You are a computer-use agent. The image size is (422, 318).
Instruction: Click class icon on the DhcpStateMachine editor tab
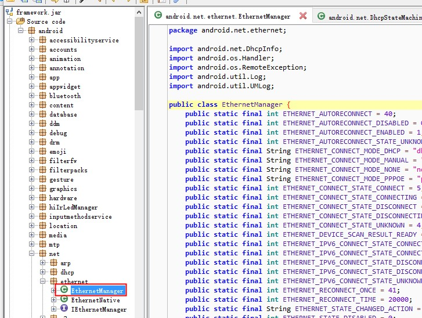pyautogui.click(x=321, y=16)
